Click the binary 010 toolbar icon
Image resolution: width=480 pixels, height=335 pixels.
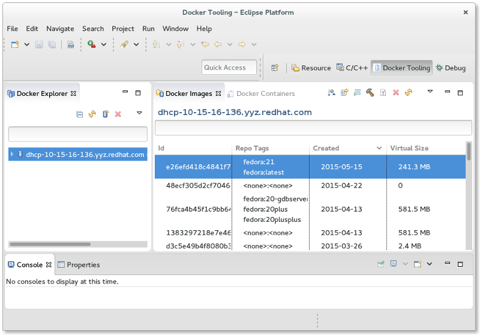(x=71, y=44)
